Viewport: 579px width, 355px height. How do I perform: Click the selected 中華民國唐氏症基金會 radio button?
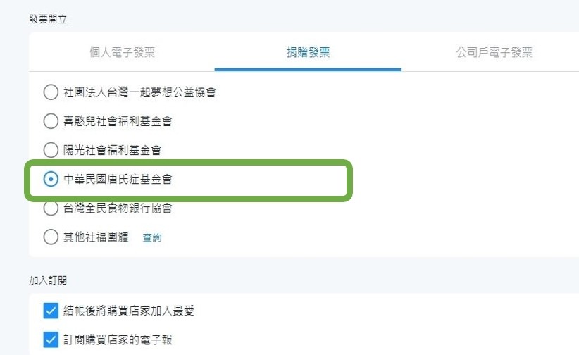[x=51, y=179]
